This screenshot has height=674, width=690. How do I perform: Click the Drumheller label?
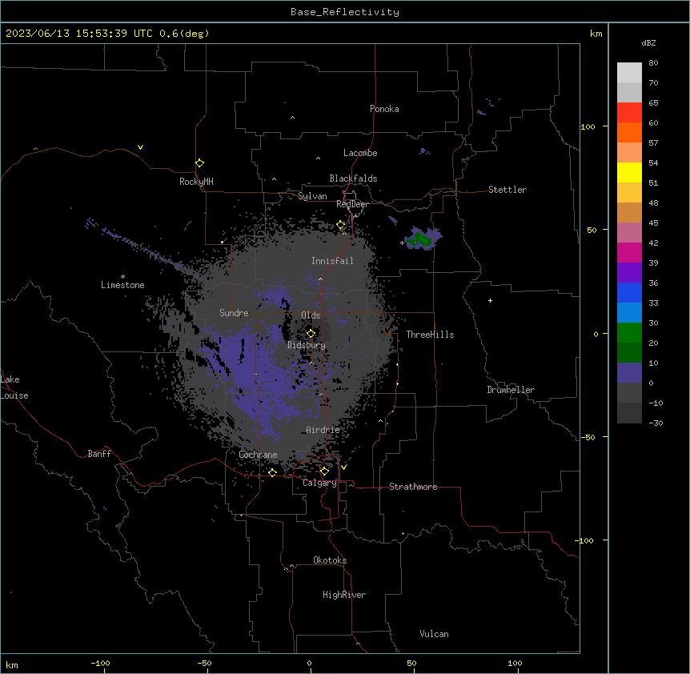(511, 390)
